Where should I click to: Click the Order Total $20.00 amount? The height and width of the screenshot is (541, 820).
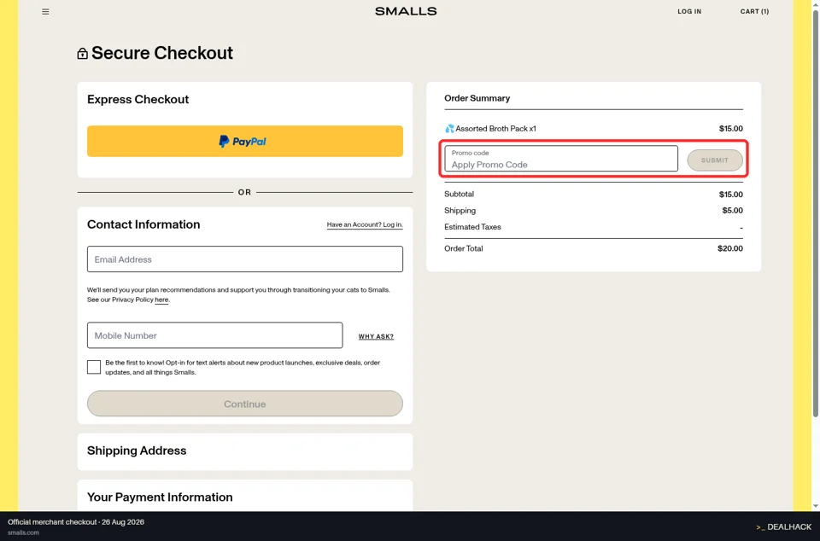(x=730, y=248)
